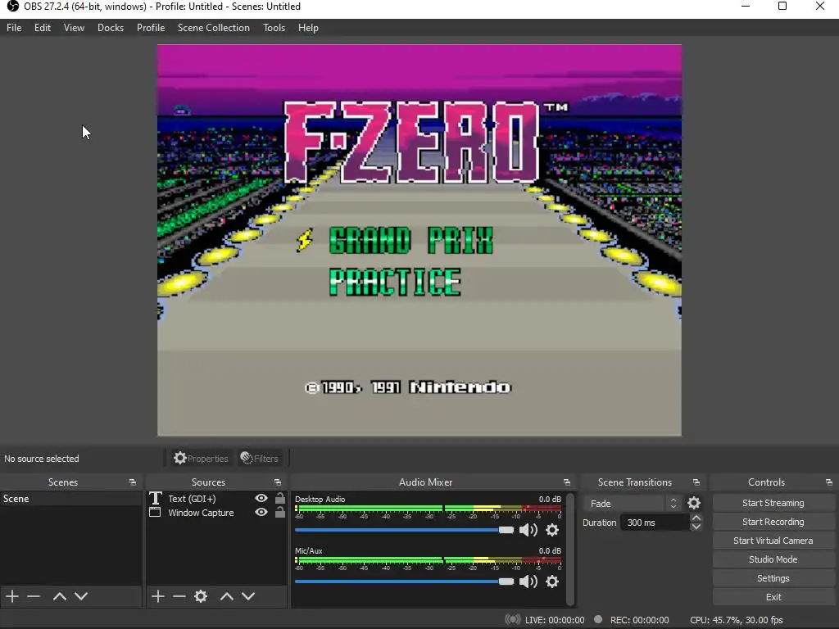Select the Text (GDI+) source row
Viewport: 839px width, 629px height.
[x=216, y=499]
